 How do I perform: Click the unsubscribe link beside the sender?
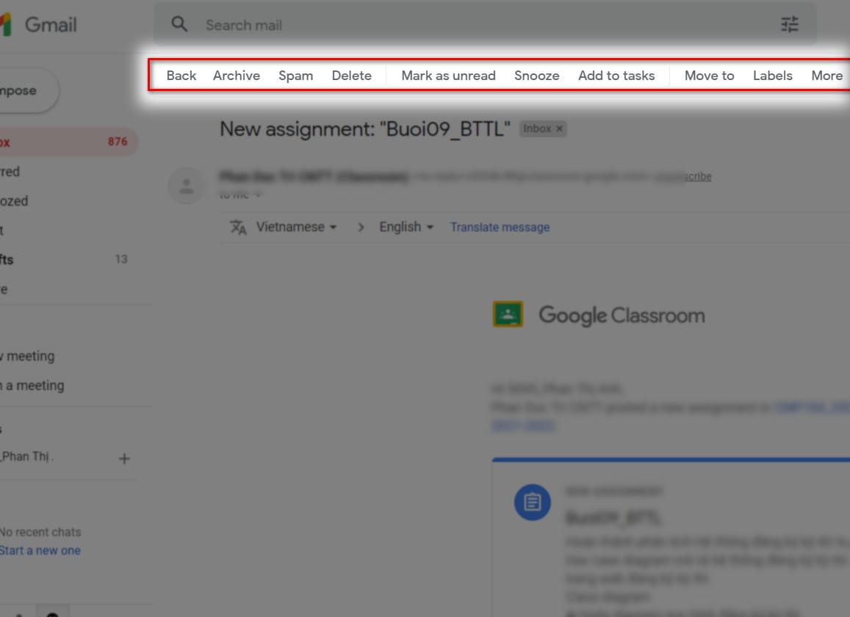683,176
